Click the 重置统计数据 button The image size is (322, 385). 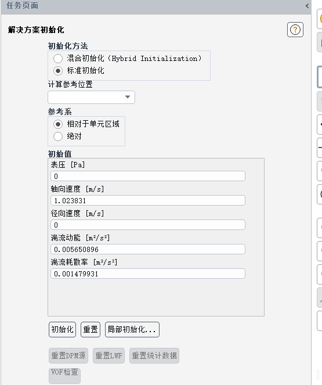pyautogui.click(x=154, y=355)
